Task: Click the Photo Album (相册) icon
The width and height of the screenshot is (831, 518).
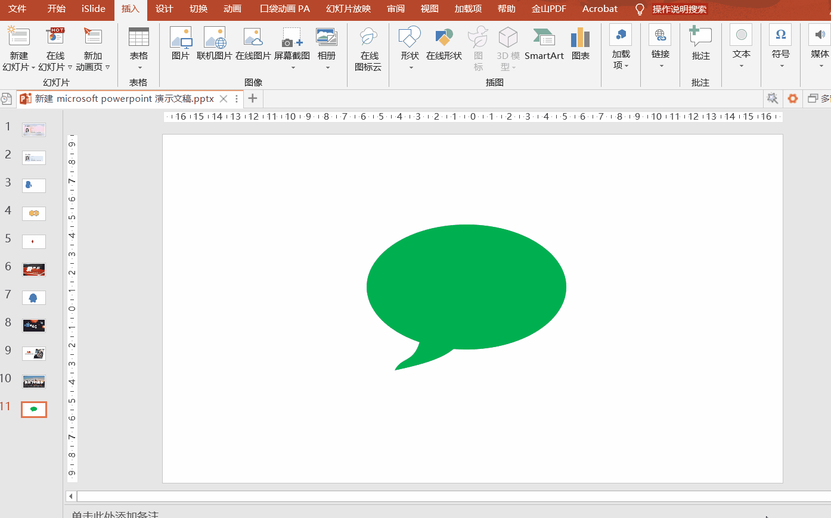Action: coord(327,38)
